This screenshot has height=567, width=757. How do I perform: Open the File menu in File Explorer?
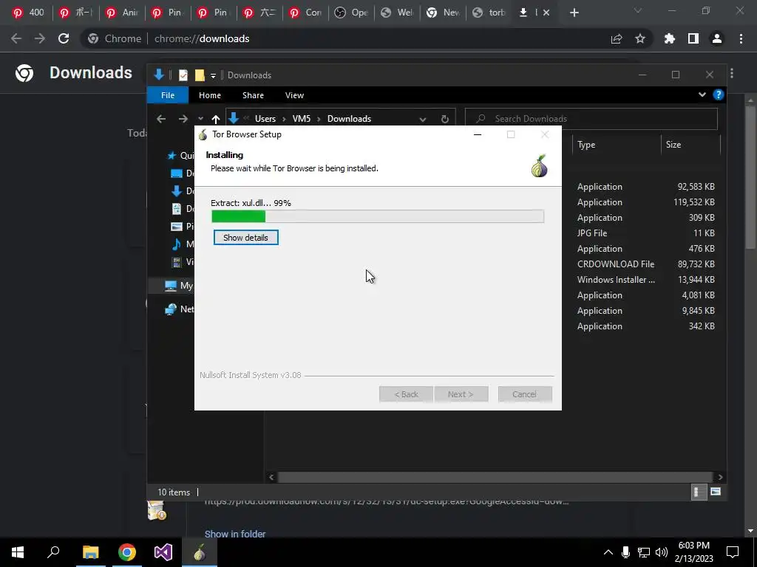coord(168,95)
